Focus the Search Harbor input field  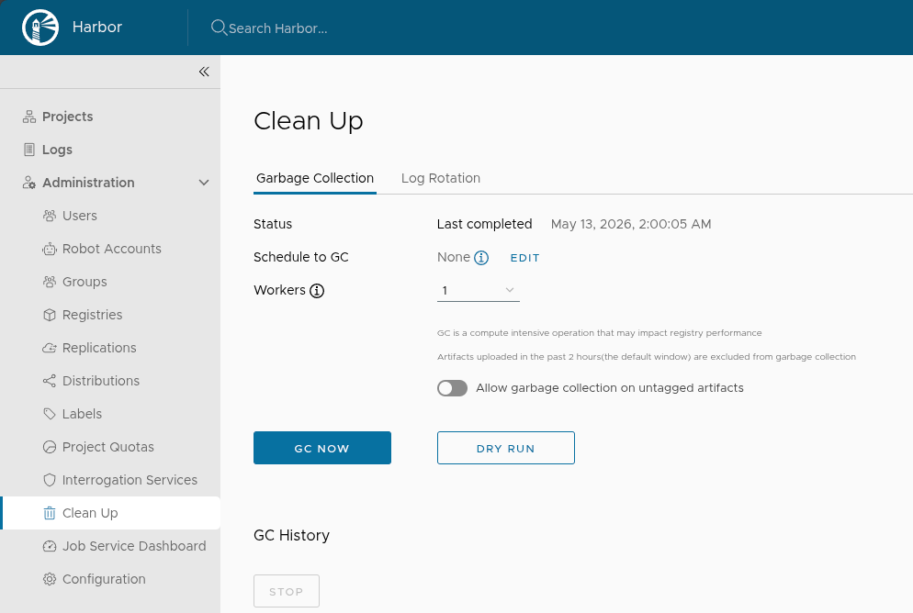tap(277, 28)
